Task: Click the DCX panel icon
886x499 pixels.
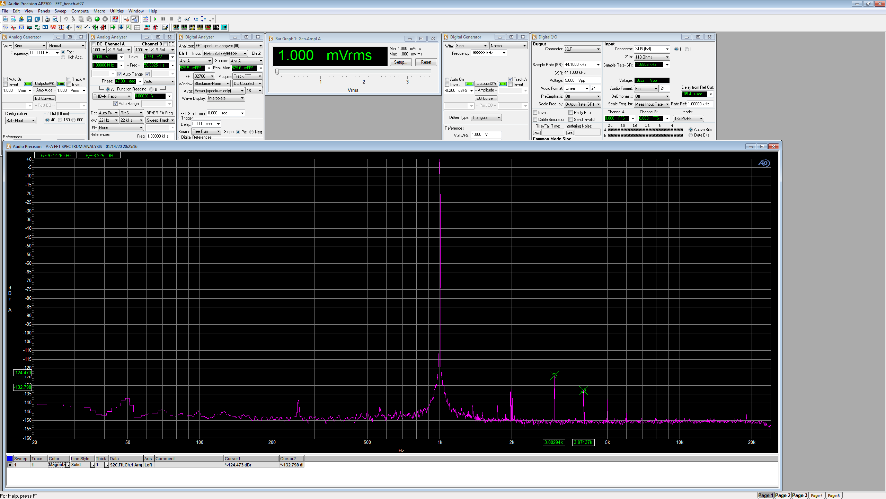Action: pos(79,27)
